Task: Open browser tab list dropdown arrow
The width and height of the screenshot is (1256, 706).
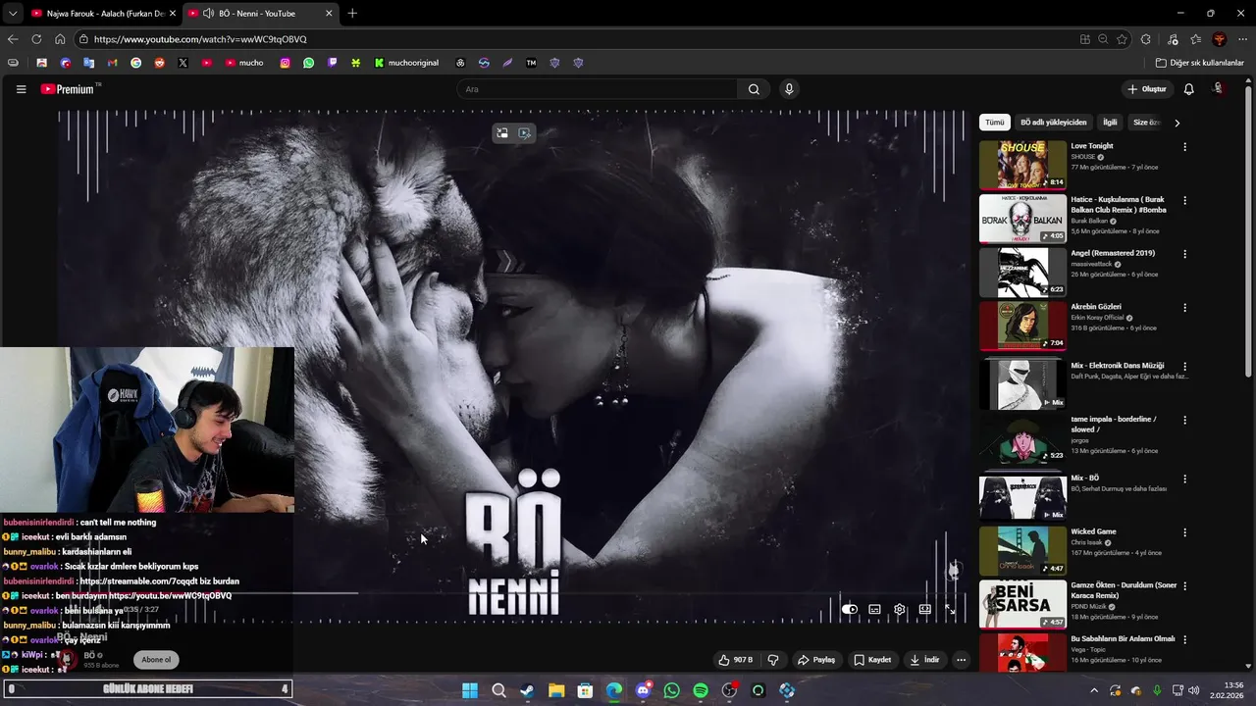Action: 13,14
